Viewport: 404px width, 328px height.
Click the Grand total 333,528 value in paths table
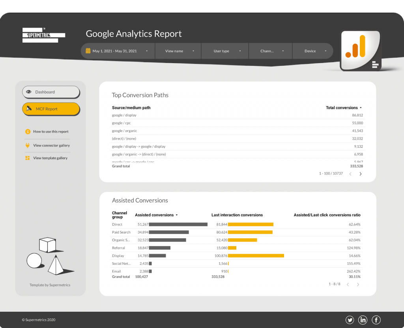coord(356,166)
